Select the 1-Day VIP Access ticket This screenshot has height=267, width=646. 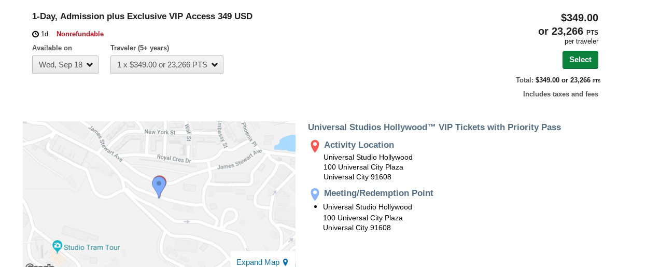point(580,60)
